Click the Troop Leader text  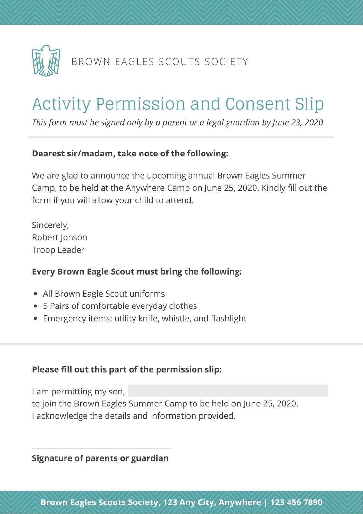58,250
